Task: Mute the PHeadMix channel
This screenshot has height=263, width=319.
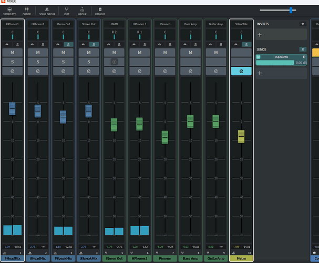Action: pos(13,53)
